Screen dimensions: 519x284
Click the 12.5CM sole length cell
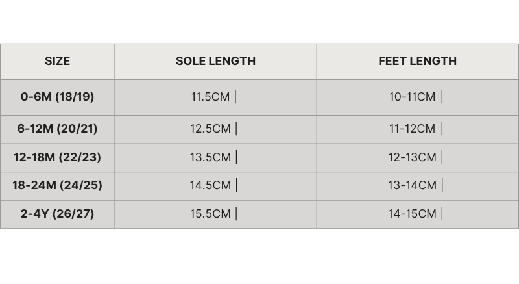point(211,129)
